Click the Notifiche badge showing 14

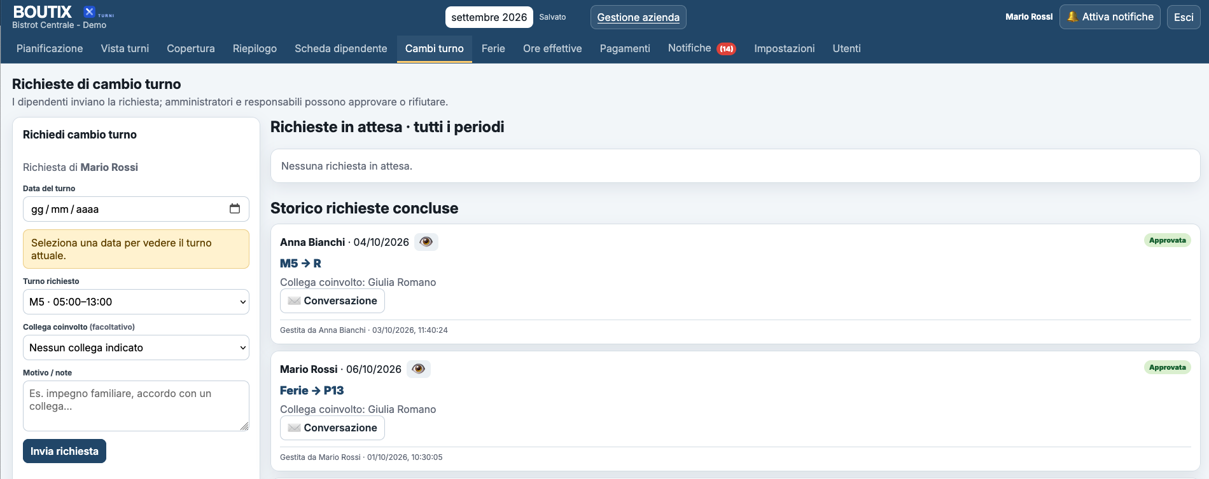pos(727,49)
